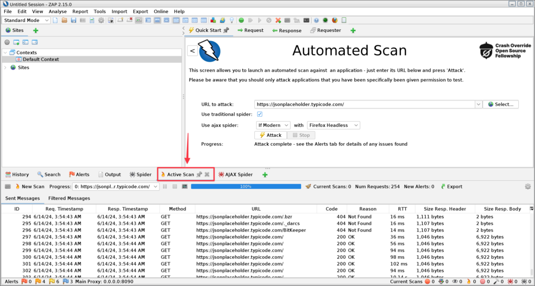Click the blue help circle toolbar icon
The height and width of the screenshot is (286, 535).
[316, 20]
